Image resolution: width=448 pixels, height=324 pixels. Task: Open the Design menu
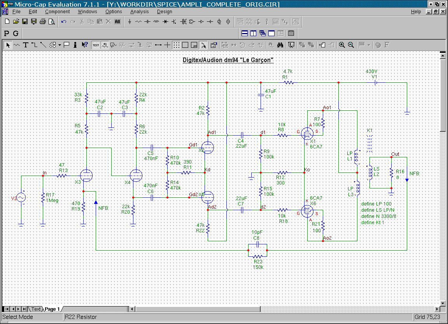tap(164, 12)
